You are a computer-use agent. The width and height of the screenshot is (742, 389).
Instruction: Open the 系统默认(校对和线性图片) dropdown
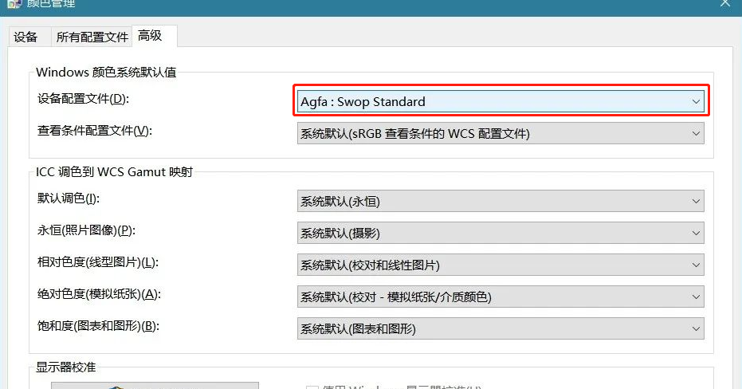[x=500, y=265]
